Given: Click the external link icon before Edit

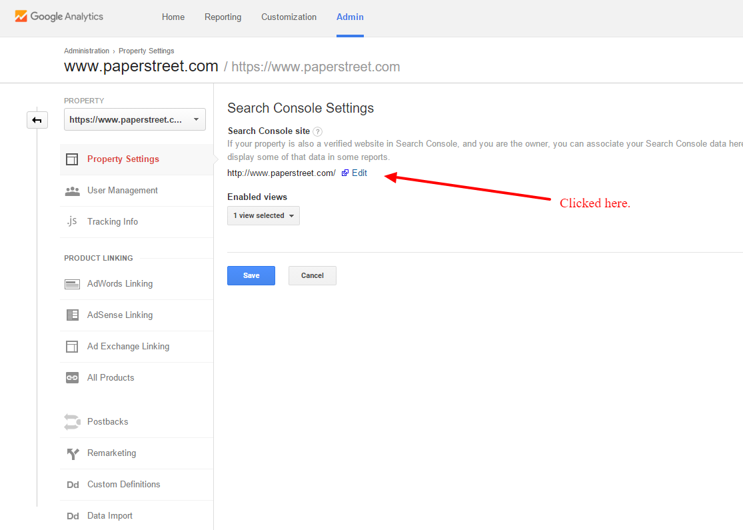Looking at the screenshot, I should (345, 173).
